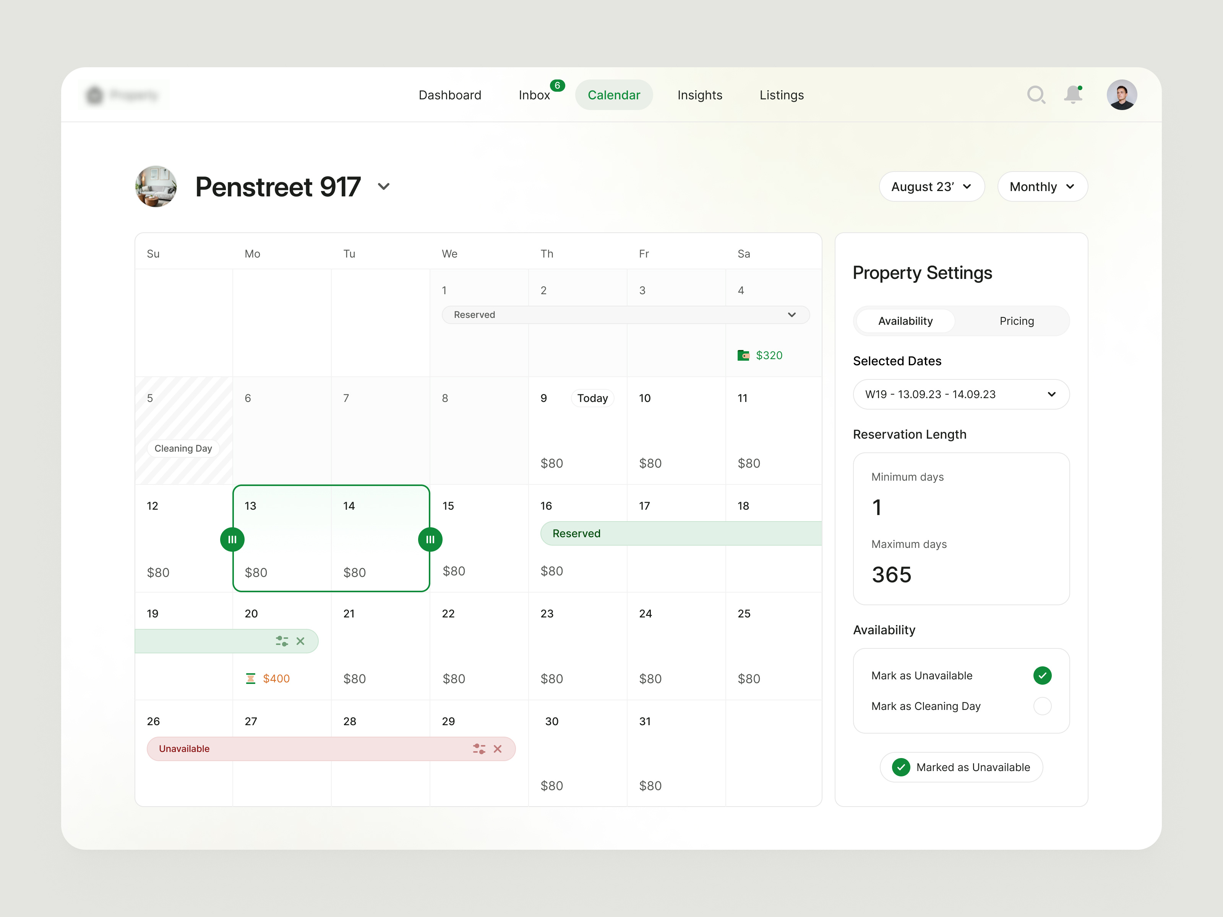Screen dimensions: 1223x917
Task: Open the Insights menu item
Action: click(699, 94)
